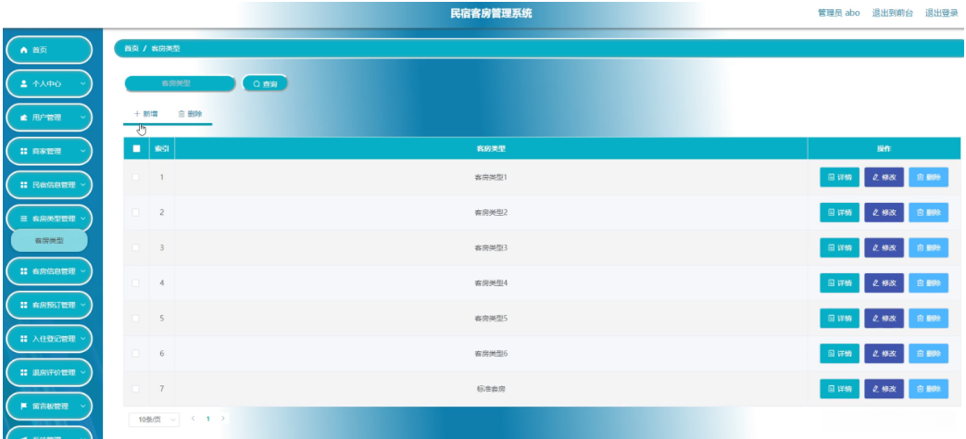Go to previous page arrow in pagination
The height and width of the screenshot is (439, 966).
click(x=193, y=419)
